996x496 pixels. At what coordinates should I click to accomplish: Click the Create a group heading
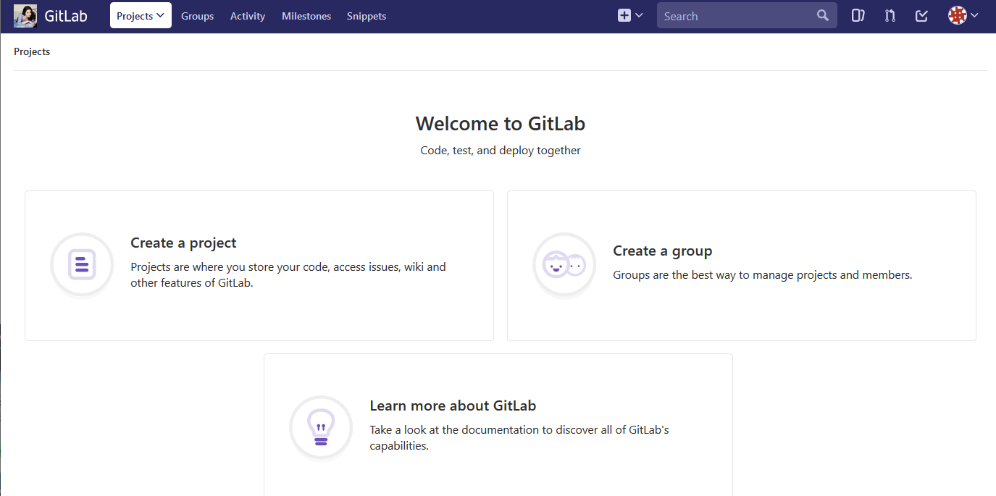pos(662,251)
